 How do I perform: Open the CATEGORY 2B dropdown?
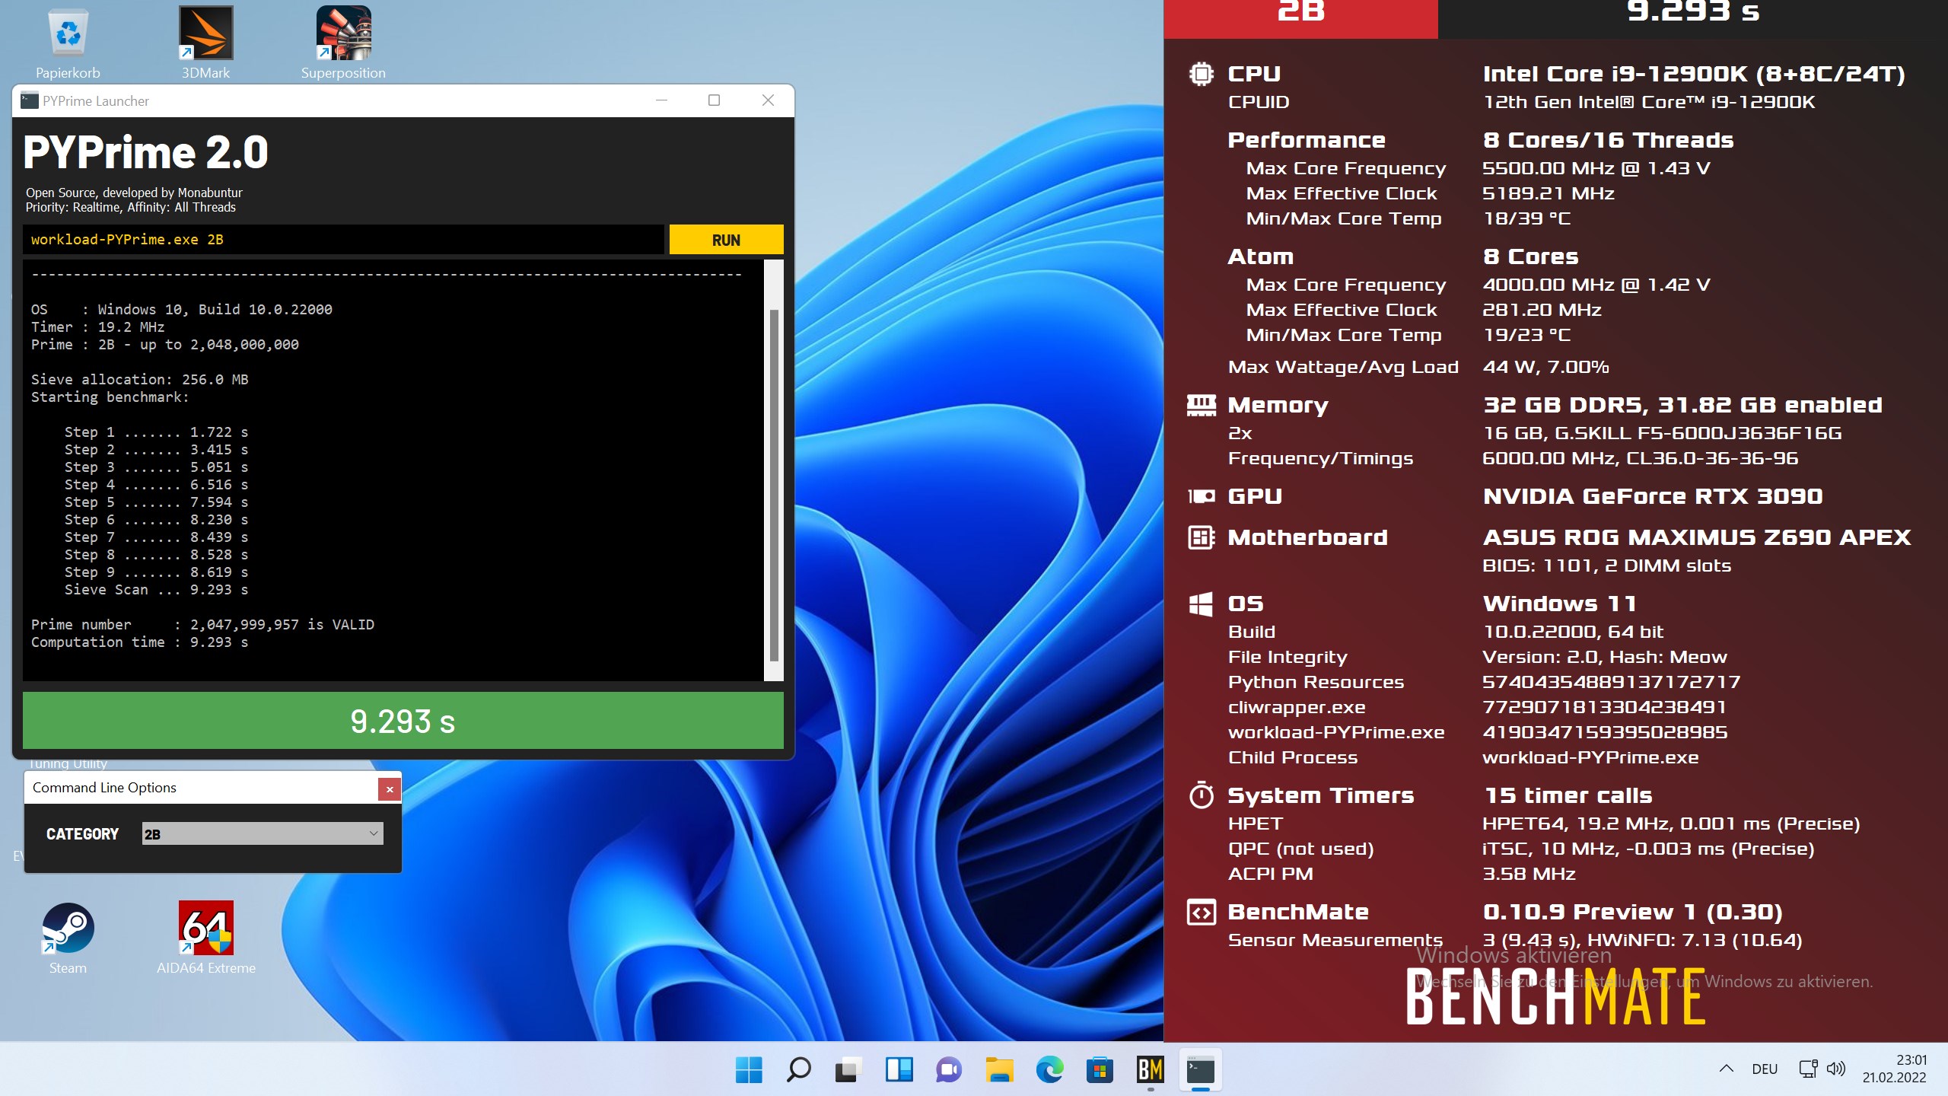(263, 833)
